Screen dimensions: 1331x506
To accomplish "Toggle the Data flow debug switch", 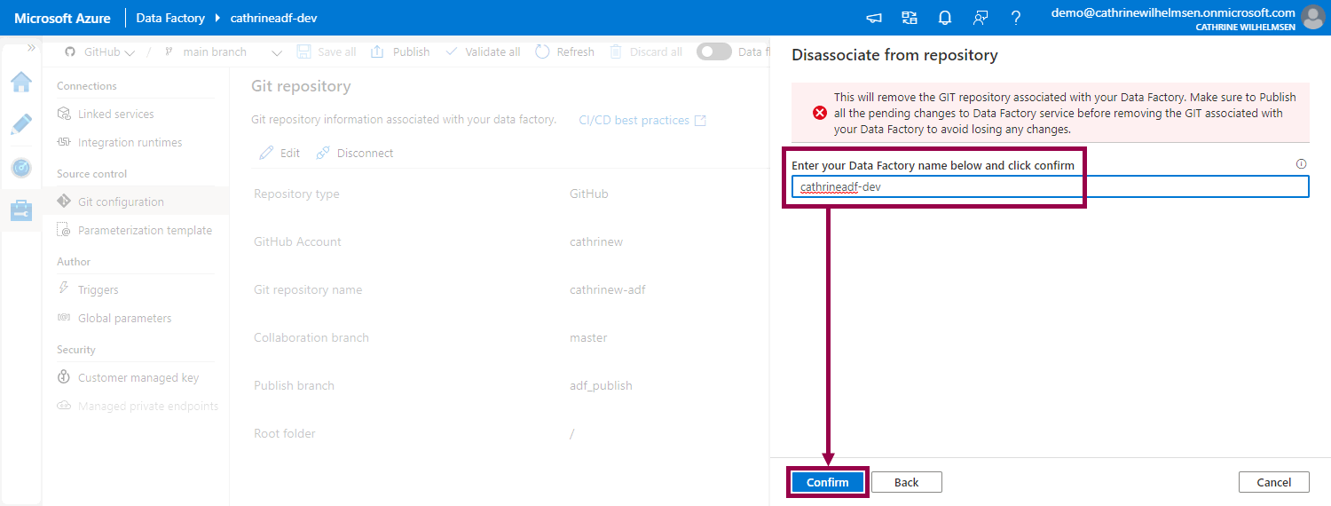I will pos(713,52).
